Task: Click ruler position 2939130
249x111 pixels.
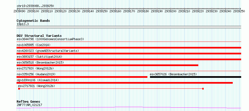Action: (74, 11)
